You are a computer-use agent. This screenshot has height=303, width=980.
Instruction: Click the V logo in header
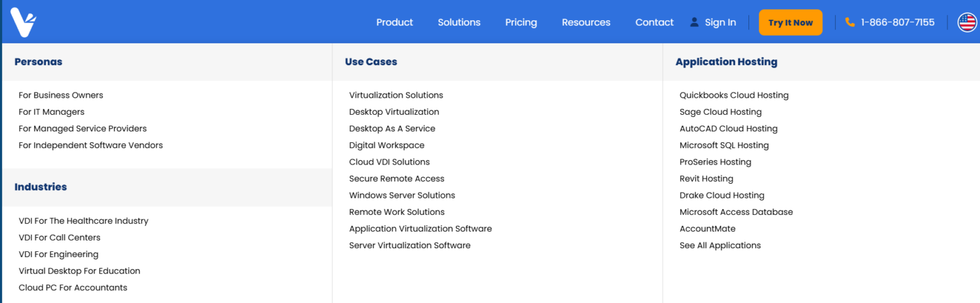pyautogui.click(x=24, y=22)
